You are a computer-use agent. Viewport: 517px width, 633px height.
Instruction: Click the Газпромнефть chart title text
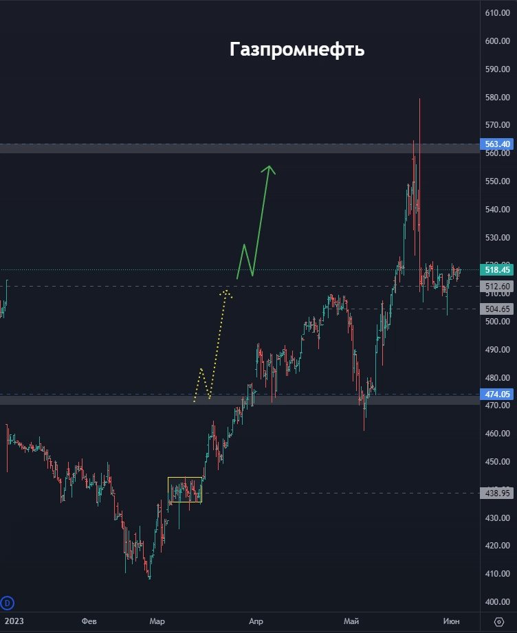297,49
